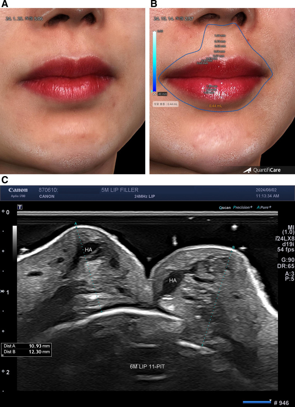Click the 0.67 mm measurement label

pyautogui.click(x=219, y=56)
